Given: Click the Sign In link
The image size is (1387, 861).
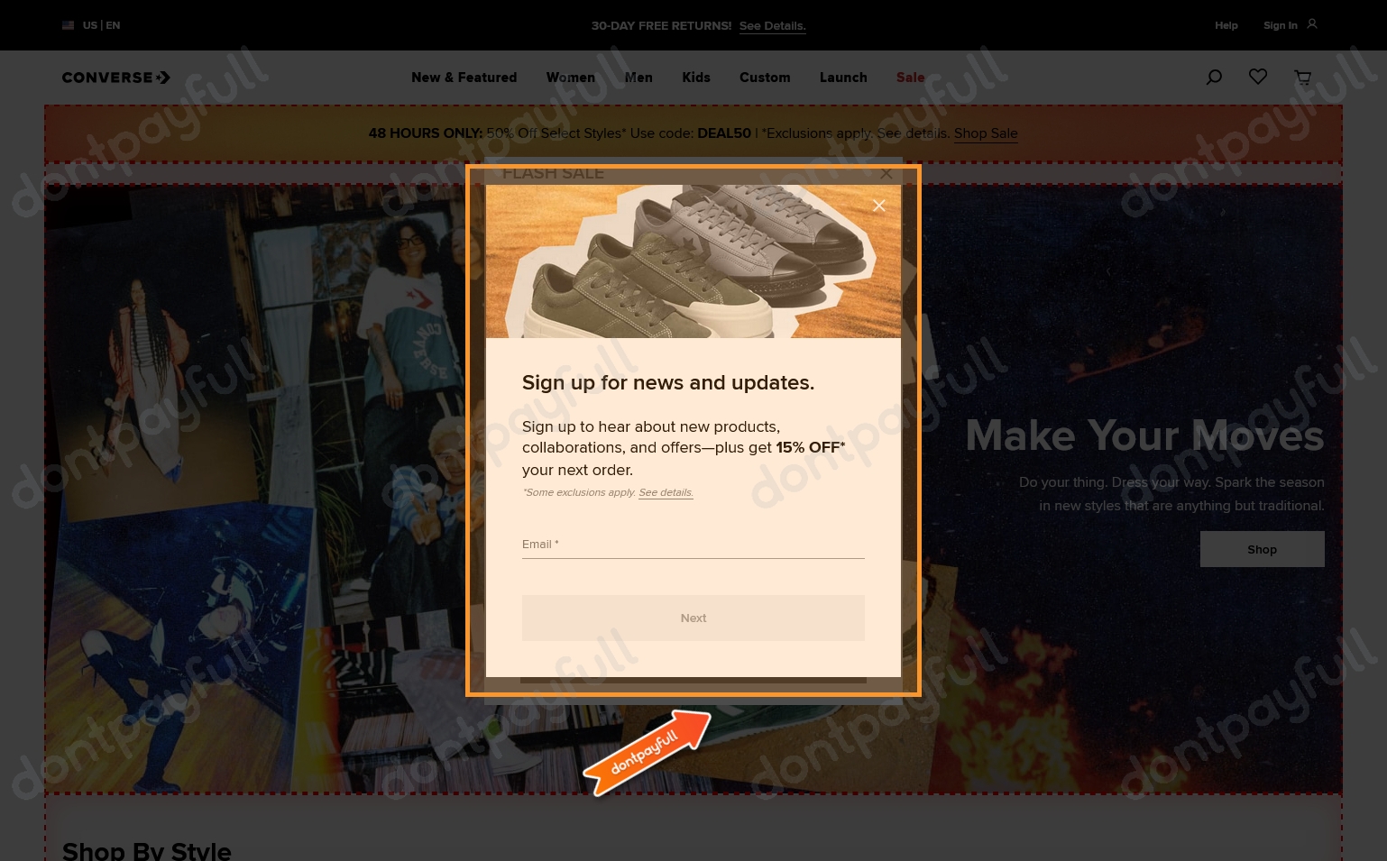Looking at the screenshot, I should [1281, 25].
